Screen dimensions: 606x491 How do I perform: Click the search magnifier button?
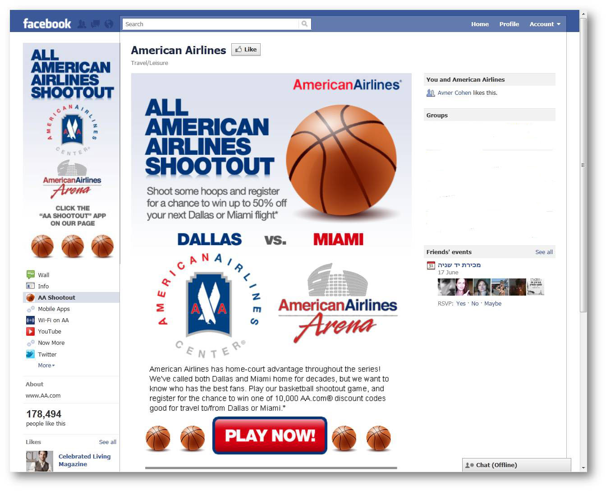click(305, 24)
